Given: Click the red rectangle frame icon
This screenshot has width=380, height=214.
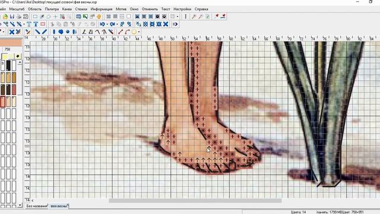Looking at the screenshot, I should pos(43,24).
